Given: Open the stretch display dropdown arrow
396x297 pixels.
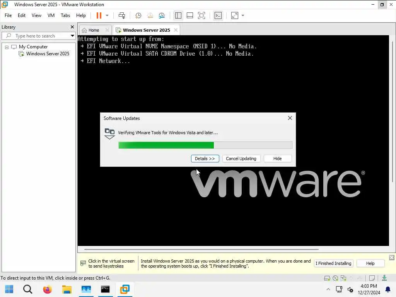Looking at the screenshot, I should point(243,15).
